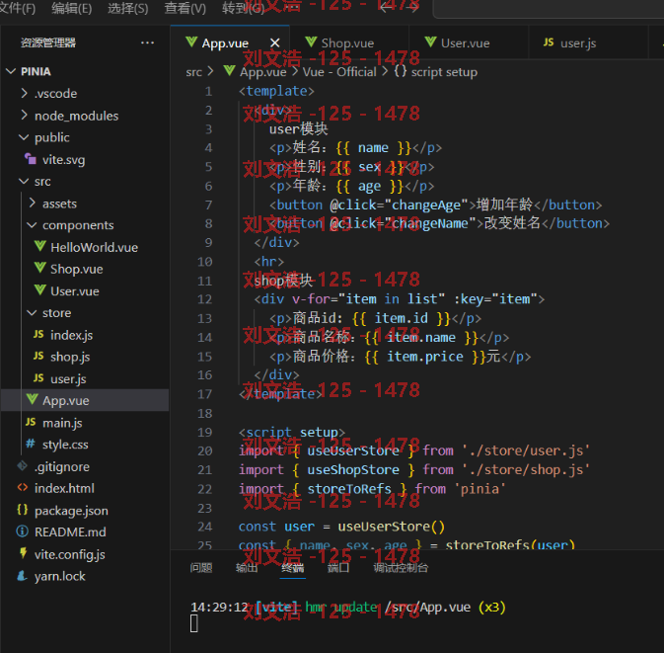Image resolution: width=664 pixels, height=653 pixels.
Task: Open HelloWorld.vue in the explorer
Action: coord(94,247)
